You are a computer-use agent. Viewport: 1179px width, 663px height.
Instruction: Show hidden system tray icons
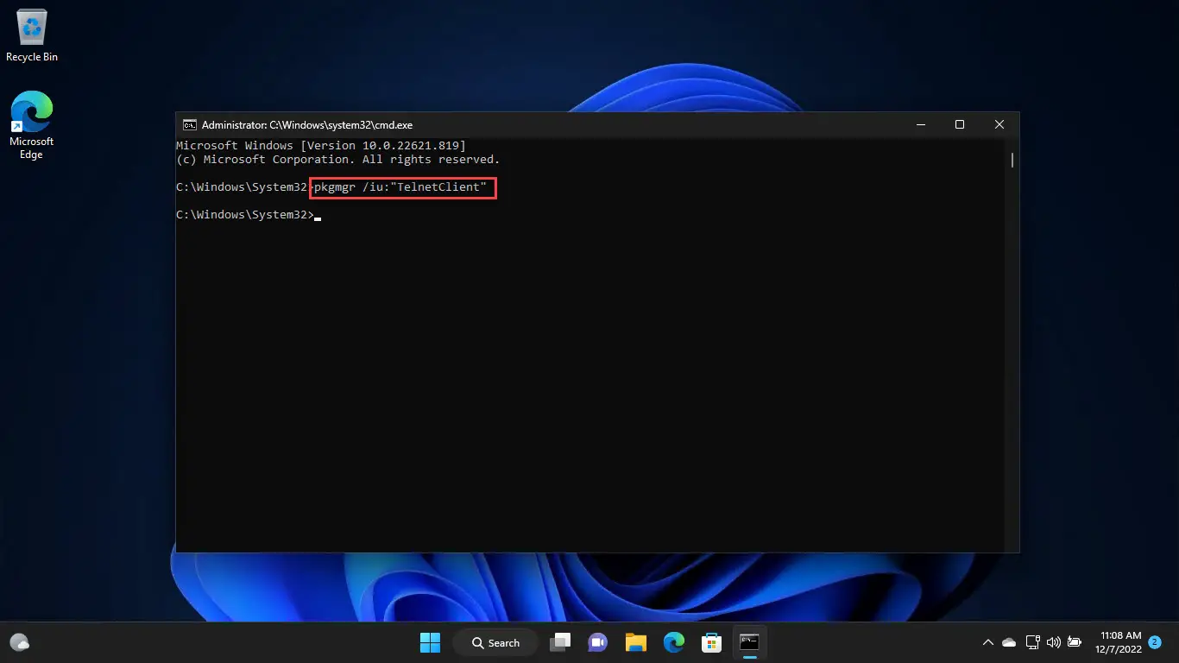point(988,642)
